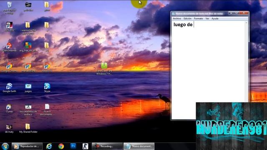Click after 'luego de' in Notepad text area
The height and width of the screenshot is (150, 267).
(x=194, y=25)
